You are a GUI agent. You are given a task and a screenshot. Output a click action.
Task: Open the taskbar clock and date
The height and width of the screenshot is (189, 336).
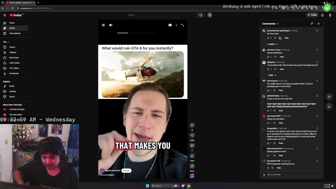point(327,186)
